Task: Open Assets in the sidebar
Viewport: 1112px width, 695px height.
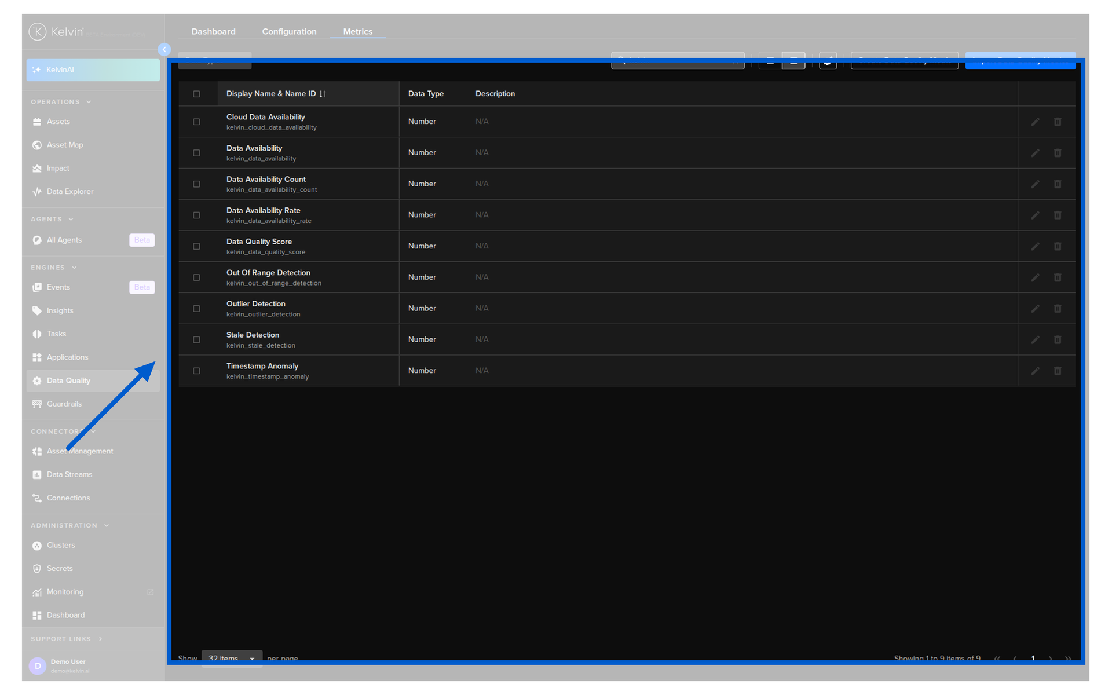Action: [x=93, y=122]
